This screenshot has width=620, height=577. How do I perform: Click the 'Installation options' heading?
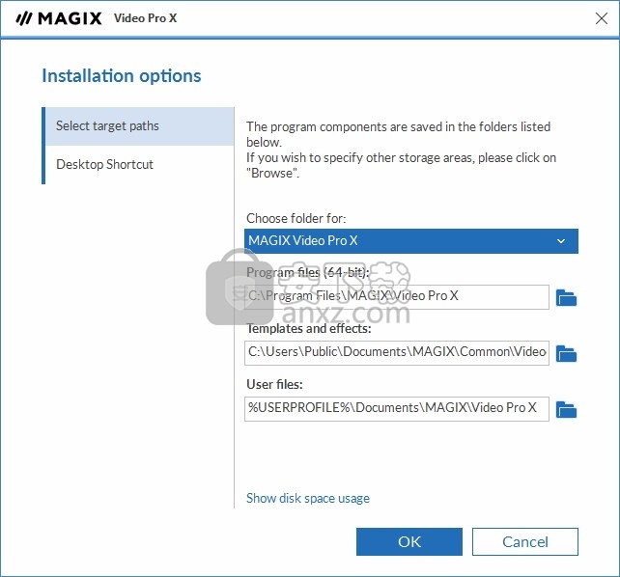coord(122,76)
